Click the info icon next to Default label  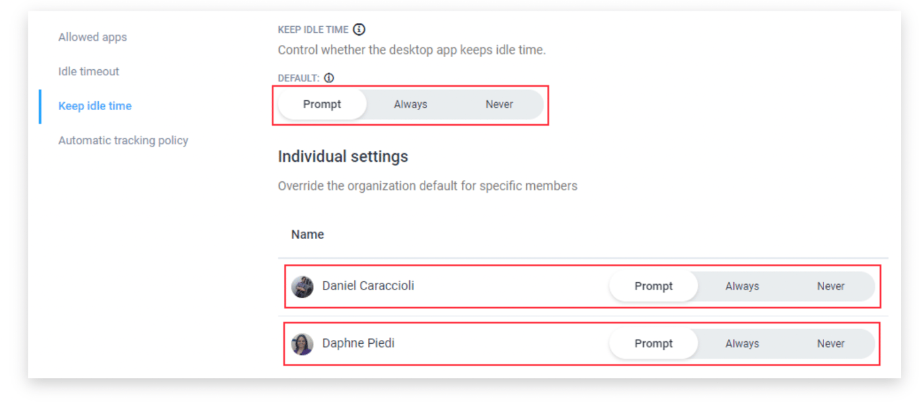[x=329, y=78]
